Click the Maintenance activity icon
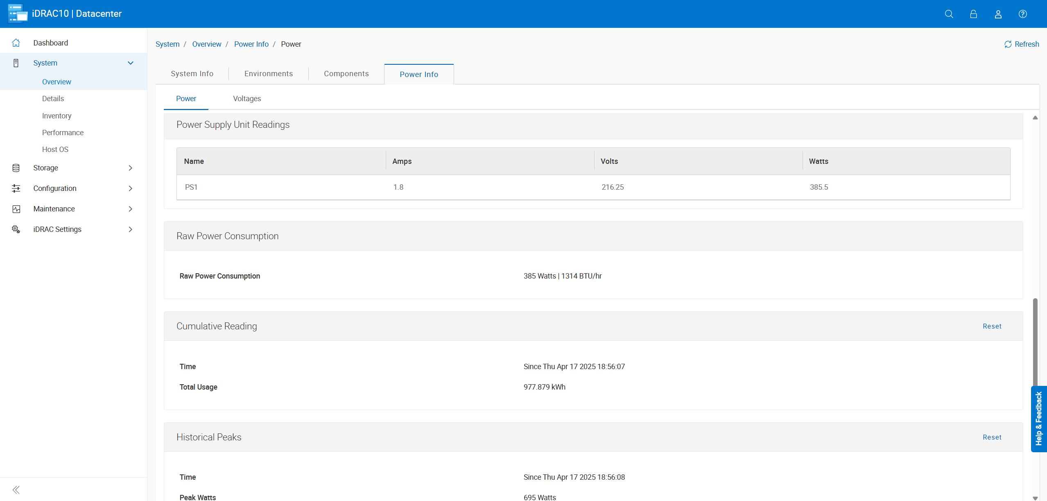 (x=16, y=209)
